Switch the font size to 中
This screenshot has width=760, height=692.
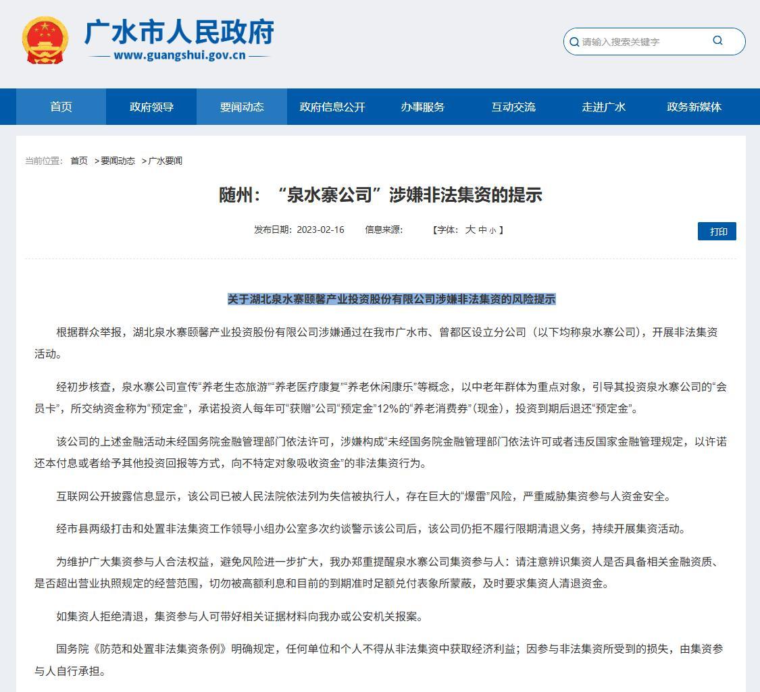pos(482,230)
